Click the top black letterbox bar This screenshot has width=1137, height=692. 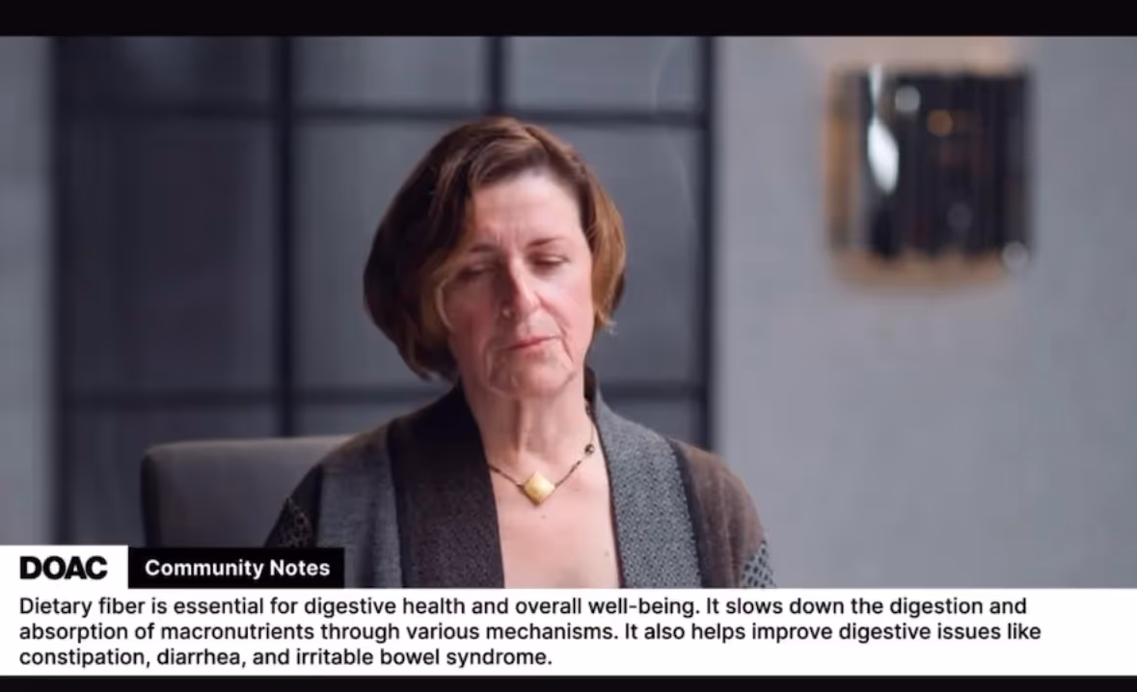point(569,17)
